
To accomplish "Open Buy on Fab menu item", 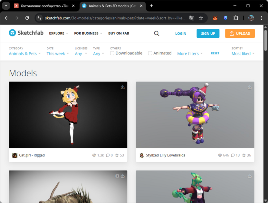I will tap(119, 33).
